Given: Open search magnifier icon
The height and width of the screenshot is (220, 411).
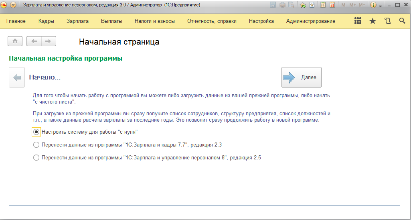Looking at the screenshot, I should point(402,21).
